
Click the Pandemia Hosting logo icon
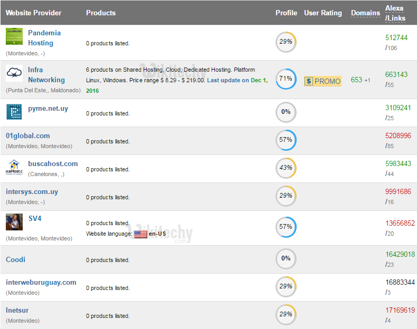click(14, 37)
